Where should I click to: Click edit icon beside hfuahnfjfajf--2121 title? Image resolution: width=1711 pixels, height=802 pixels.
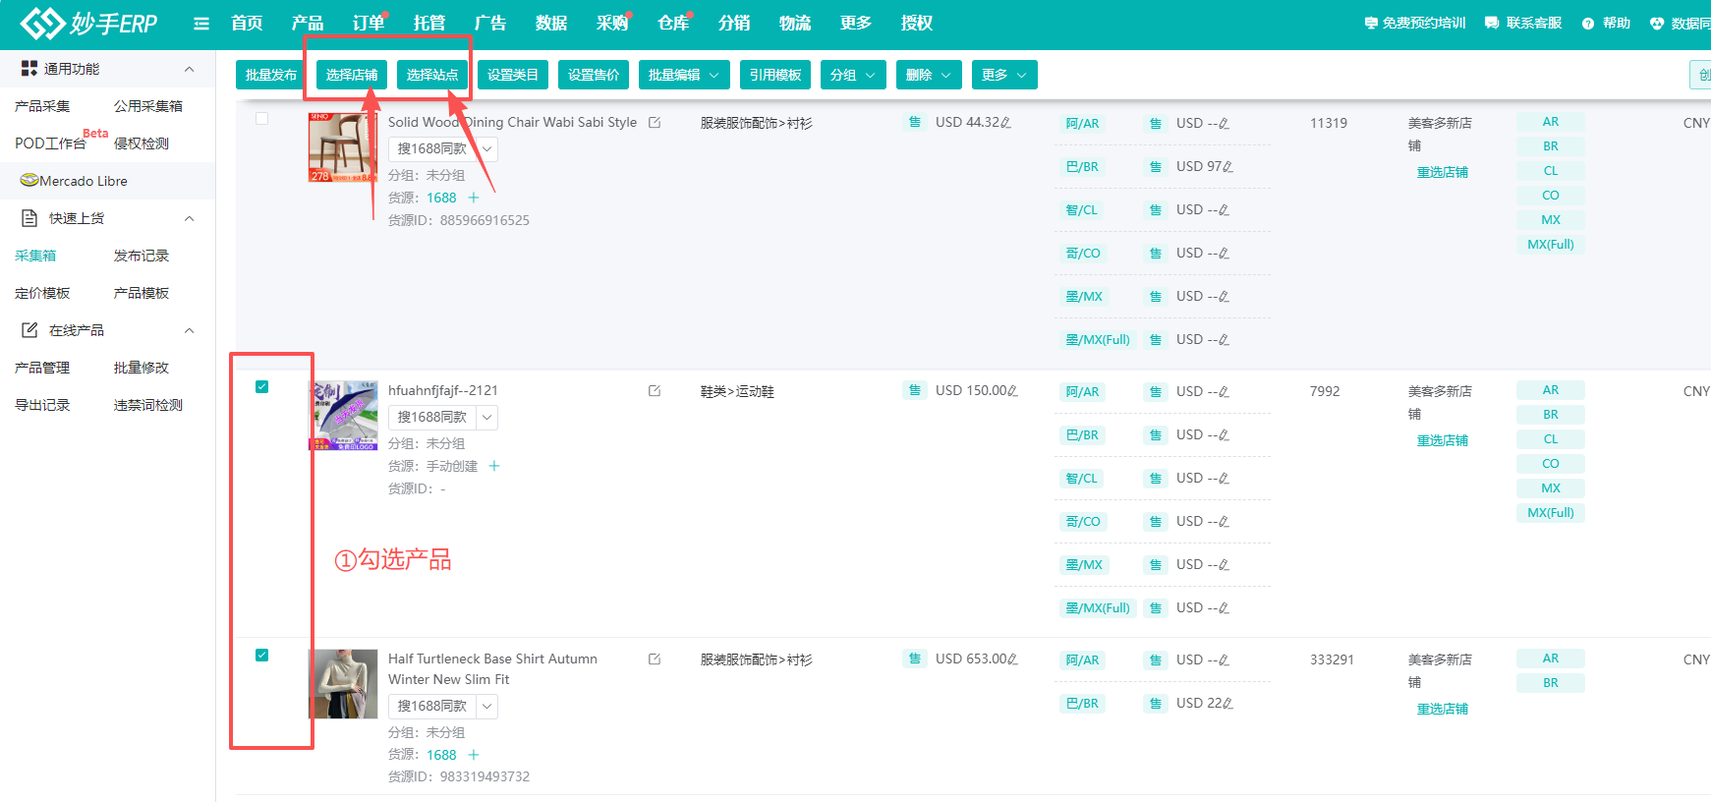click(655, 391)
